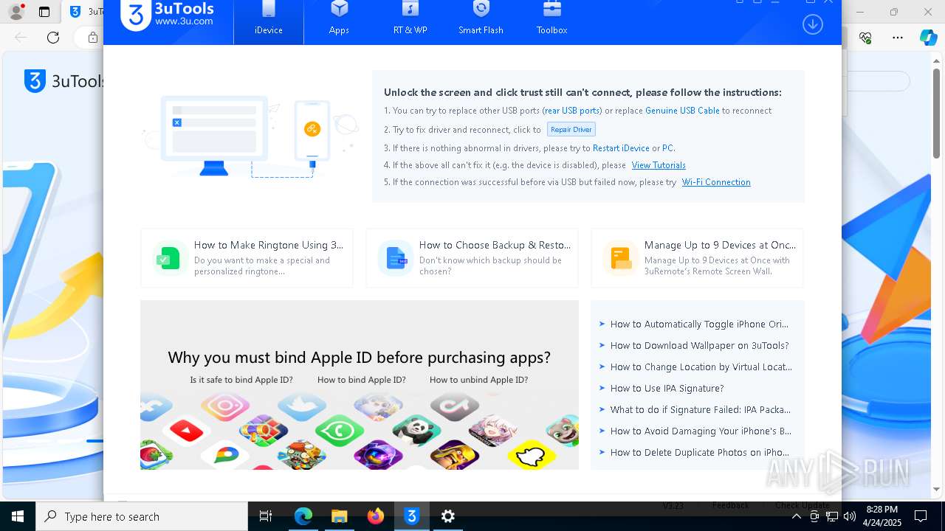Screen dimensions: 945x531
Task: Click 'How to unbind Apple ID?'
Action: coord(478,380)
